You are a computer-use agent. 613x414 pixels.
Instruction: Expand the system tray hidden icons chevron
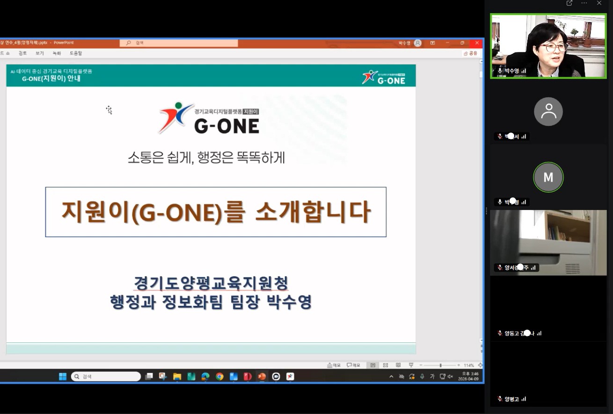[391, 377]
